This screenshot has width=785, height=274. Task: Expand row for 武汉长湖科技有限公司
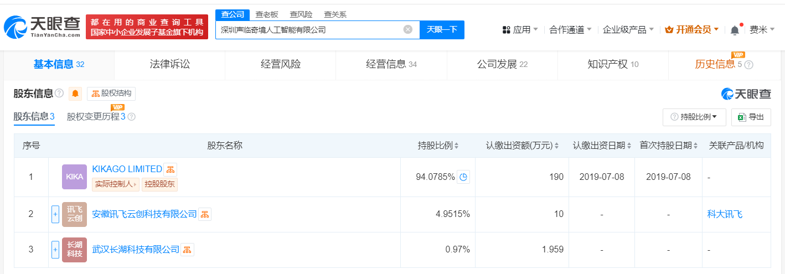55,250
